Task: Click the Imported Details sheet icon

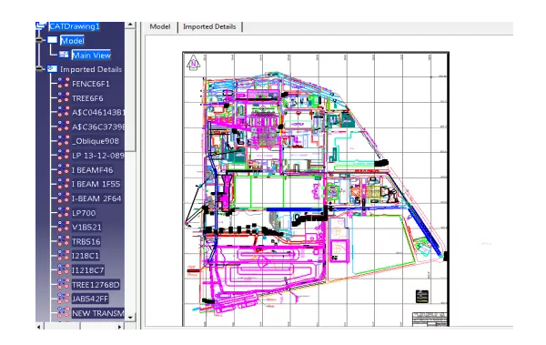Action: [x=52, y=68]
